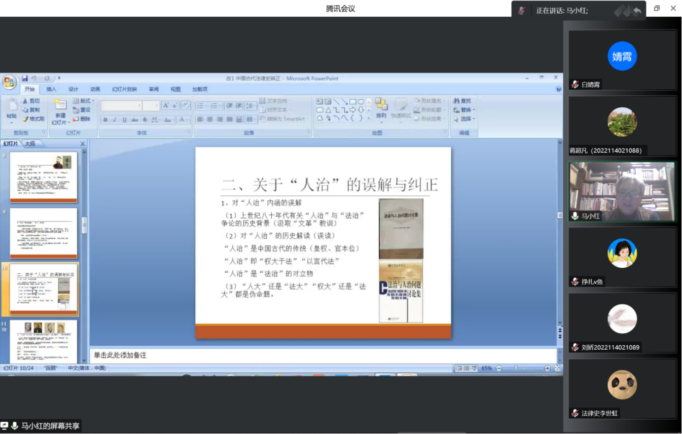Click the zoom slider in status bar
Image resolution: width=682 pixels, height=434 pixels.
(516, 368)
